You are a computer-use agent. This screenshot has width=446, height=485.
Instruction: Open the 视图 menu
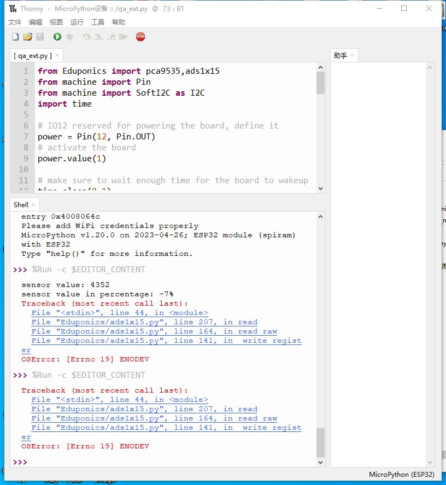[56, 22]
